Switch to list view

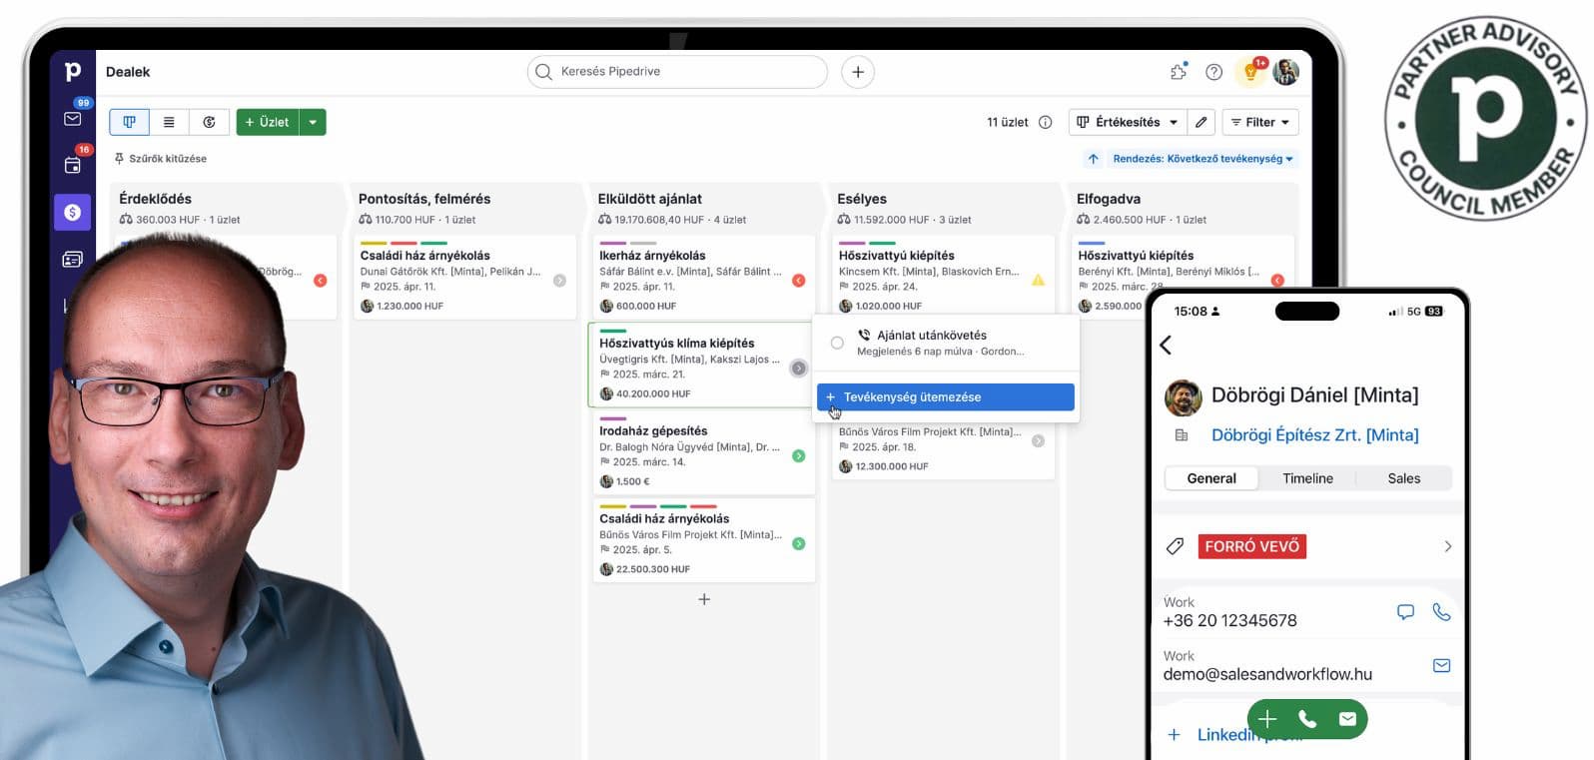(169, 122)
